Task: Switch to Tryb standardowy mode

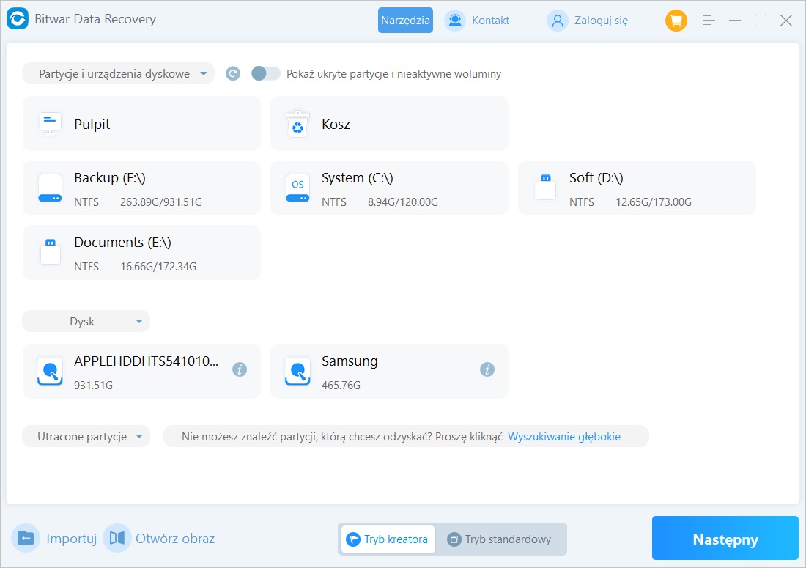Action: (x=500, y=539)
